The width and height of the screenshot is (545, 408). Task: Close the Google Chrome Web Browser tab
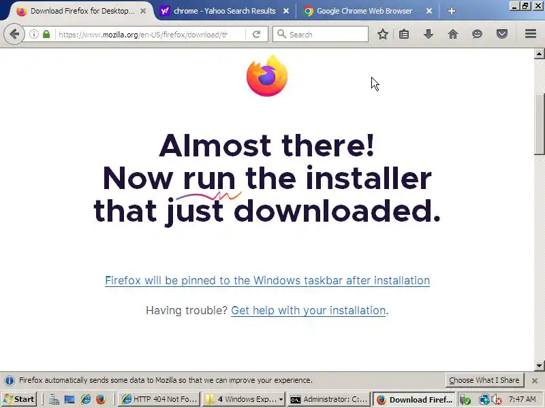coord(429,11)
